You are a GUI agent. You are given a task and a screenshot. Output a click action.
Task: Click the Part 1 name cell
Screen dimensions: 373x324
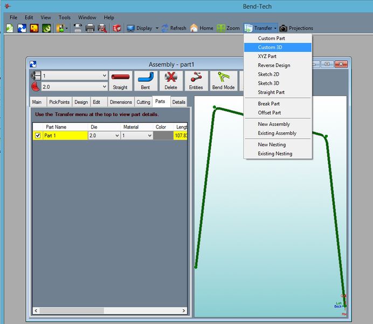(x=65, y=136)
